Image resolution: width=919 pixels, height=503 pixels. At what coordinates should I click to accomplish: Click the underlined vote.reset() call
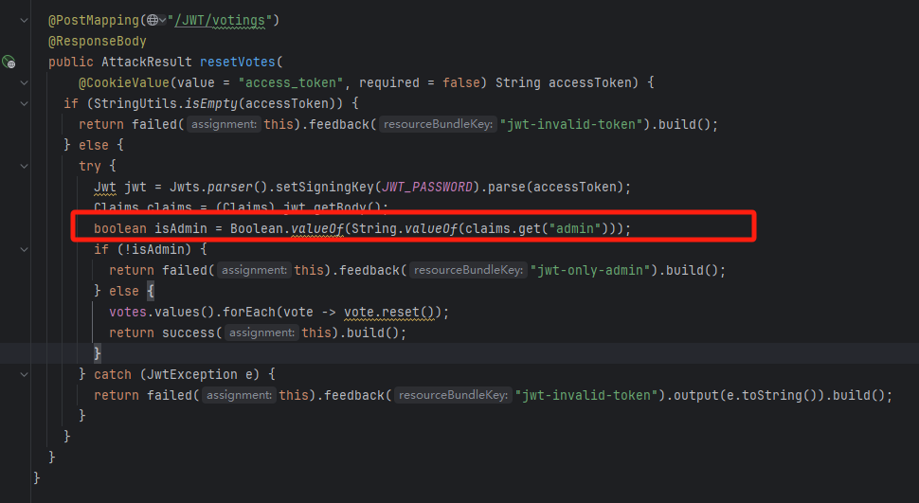[x=389, y=312]
